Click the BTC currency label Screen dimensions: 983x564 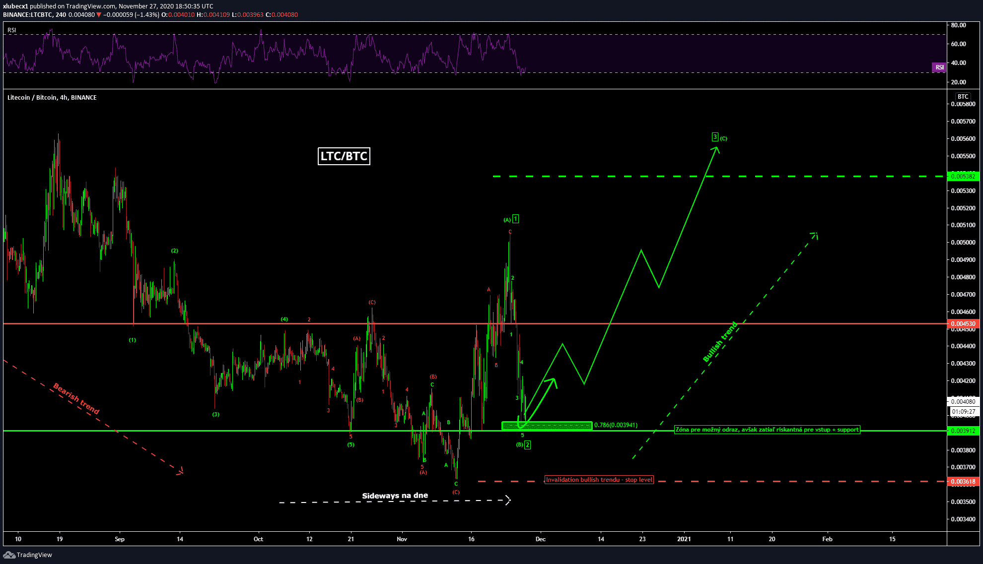coord(963,97)
